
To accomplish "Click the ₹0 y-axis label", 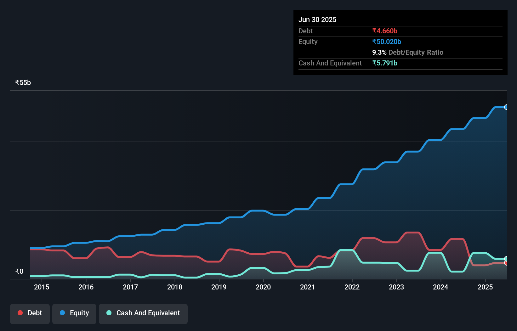I will coord(19,271).
